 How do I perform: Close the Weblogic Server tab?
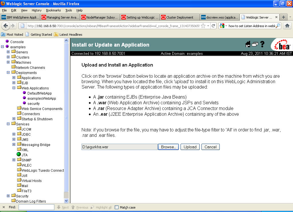(x=276, y=17)
